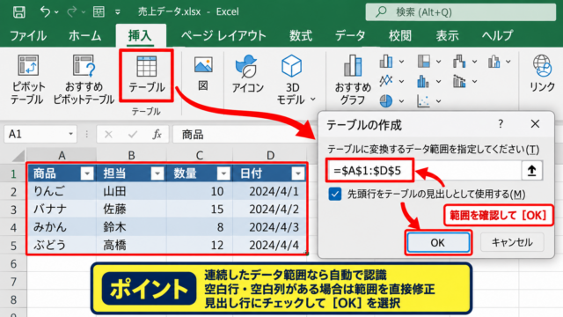Screen dimensions: 563x317
Task: Click the pie chart icon
Action: [386, 101]
